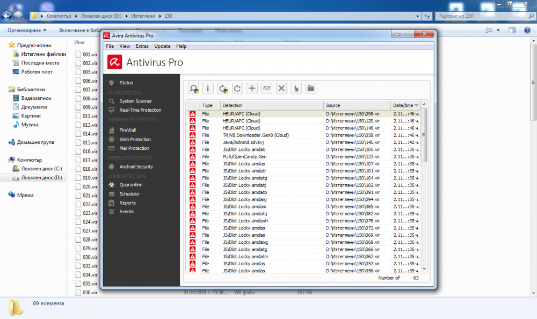Open Библиотеки in navigation pane
Screen dimensions: 537x319
pyautogui.click(x=31, y=90)
